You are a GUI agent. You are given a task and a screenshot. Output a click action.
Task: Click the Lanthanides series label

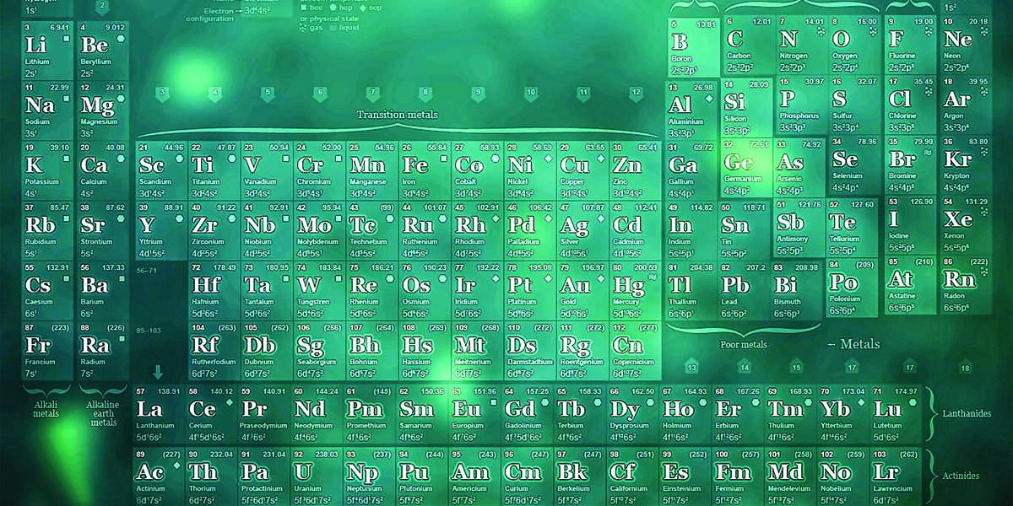click(x=968, y=413)
